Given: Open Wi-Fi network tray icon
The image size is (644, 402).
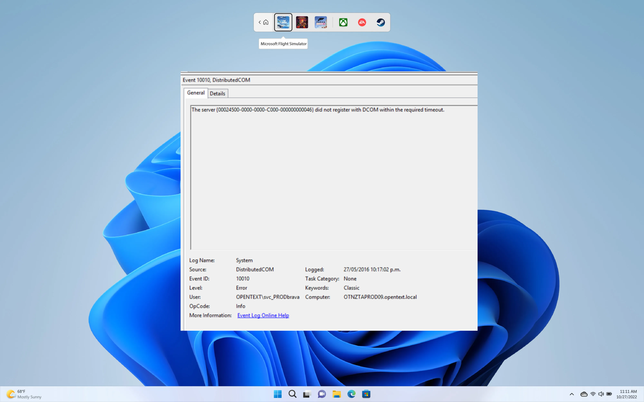Looking at the screenshot, I should (x=593, y=394).
